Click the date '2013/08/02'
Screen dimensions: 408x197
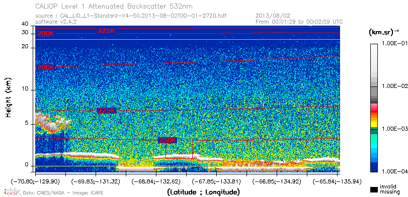click(273, 16)
